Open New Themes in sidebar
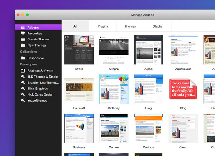 point(38,45)
